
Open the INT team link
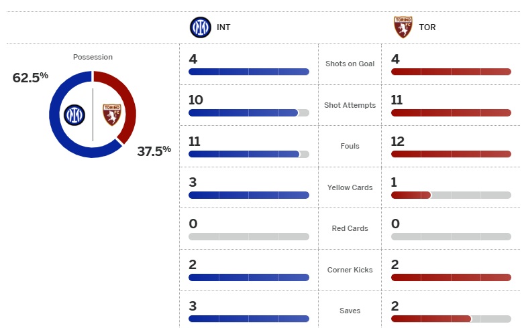click(x=223, y=27)
